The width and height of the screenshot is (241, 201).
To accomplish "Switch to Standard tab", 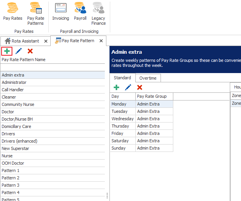I will pyautogui.click(x=122, y=78).
